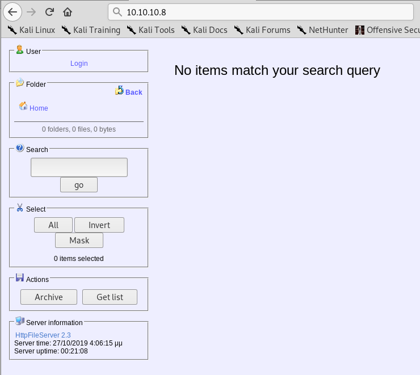The width and height of the screenshot is (420, 375).
Task: Download with the Archive button
Action: click(x=49, y=297)
